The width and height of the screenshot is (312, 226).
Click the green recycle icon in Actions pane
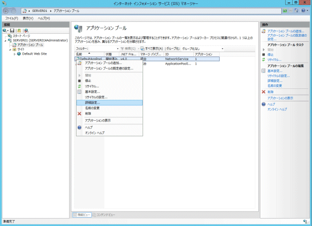(x=264, y=60)
